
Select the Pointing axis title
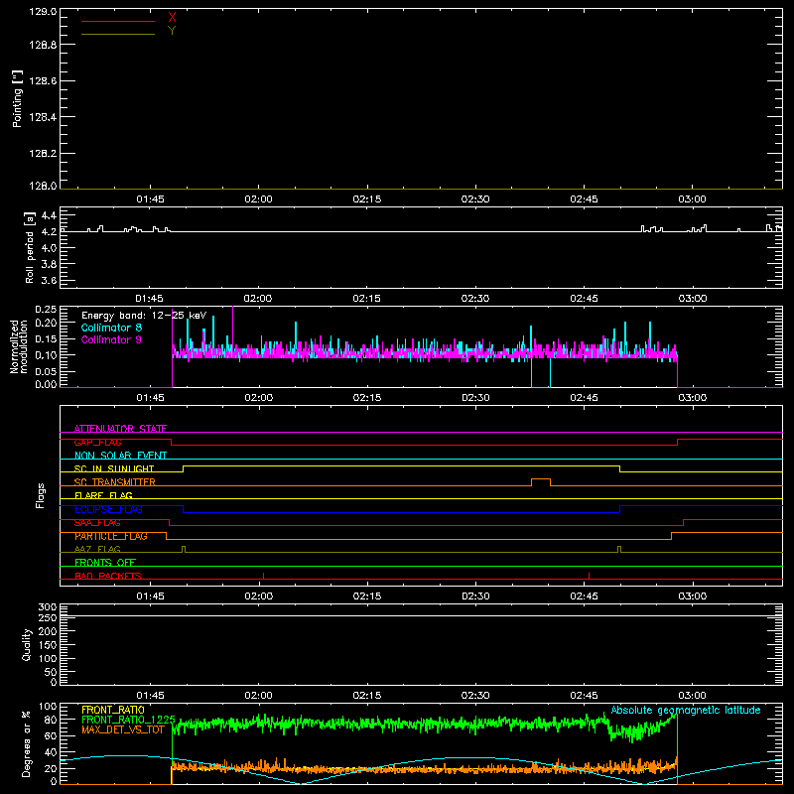coord(18,98)
